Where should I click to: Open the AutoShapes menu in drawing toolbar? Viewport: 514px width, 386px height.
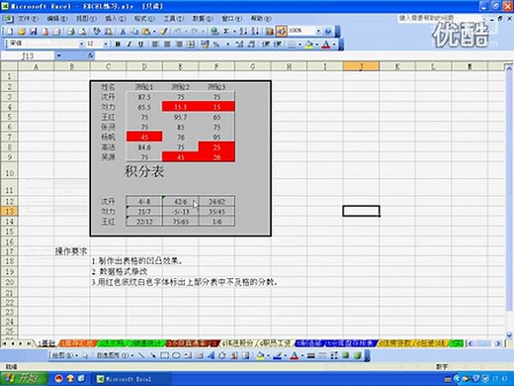click(116, 355)
